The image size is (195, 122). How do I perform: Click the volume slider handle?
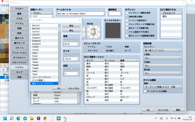click(77, 39)
